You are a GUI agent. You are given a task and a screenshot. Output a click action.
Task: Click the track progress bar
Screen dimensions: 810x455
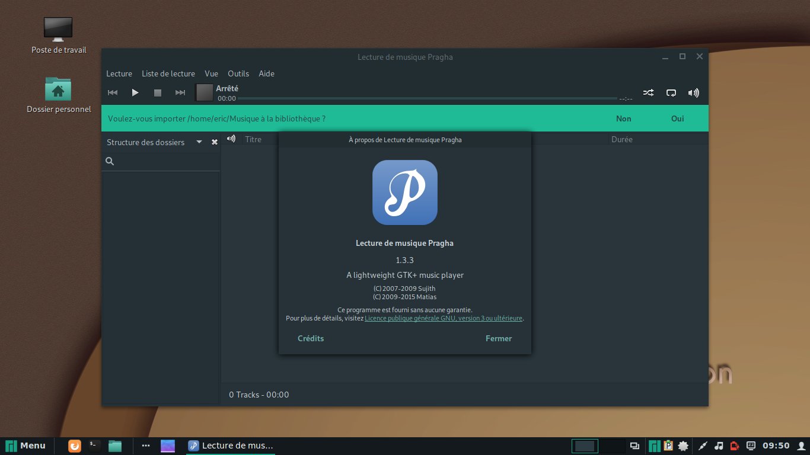coord(428,98)
